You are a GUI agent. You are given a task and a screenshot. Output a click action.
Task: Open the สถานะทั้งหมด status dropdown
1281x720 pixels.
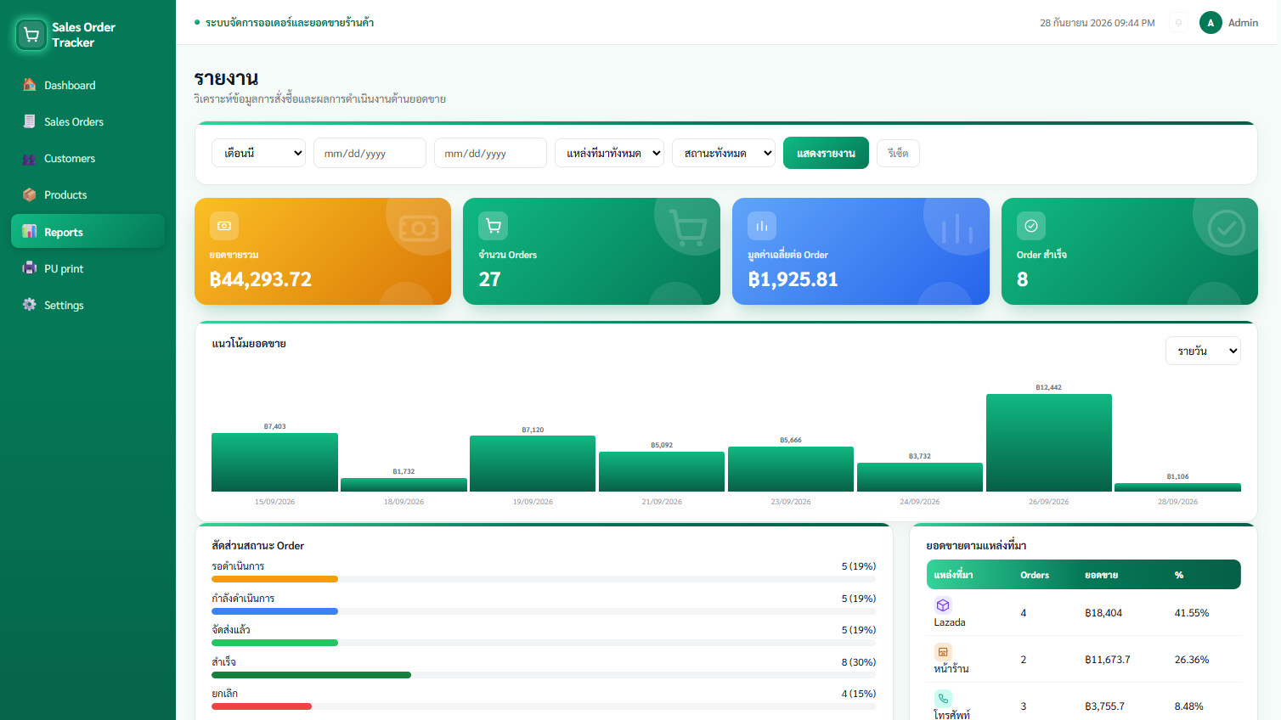click(724, 153)
